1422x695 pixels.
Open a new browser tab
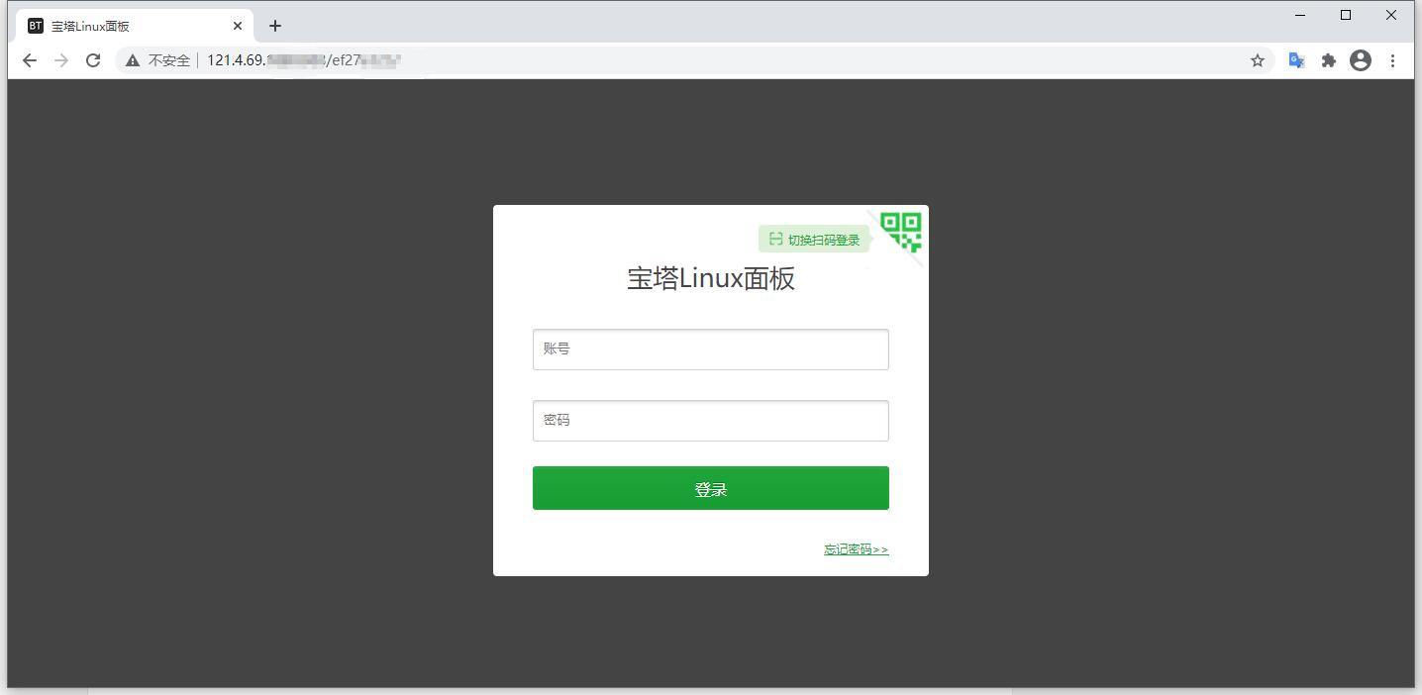pos(275,26)
